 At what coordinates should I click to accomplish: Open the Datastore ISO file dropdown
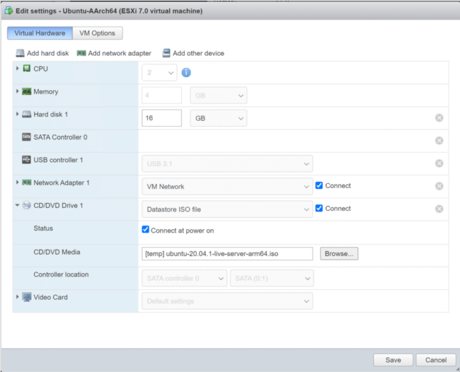pyautogui.click(x=228, y=209)
